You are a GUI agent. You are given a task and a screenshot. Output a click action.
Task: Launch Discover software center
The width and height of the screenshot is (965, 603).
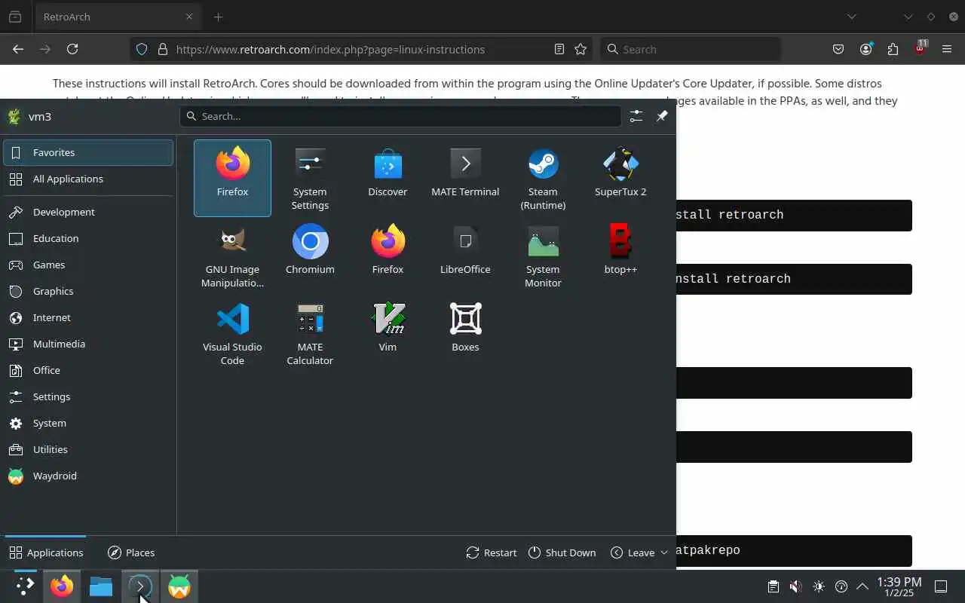388,178
